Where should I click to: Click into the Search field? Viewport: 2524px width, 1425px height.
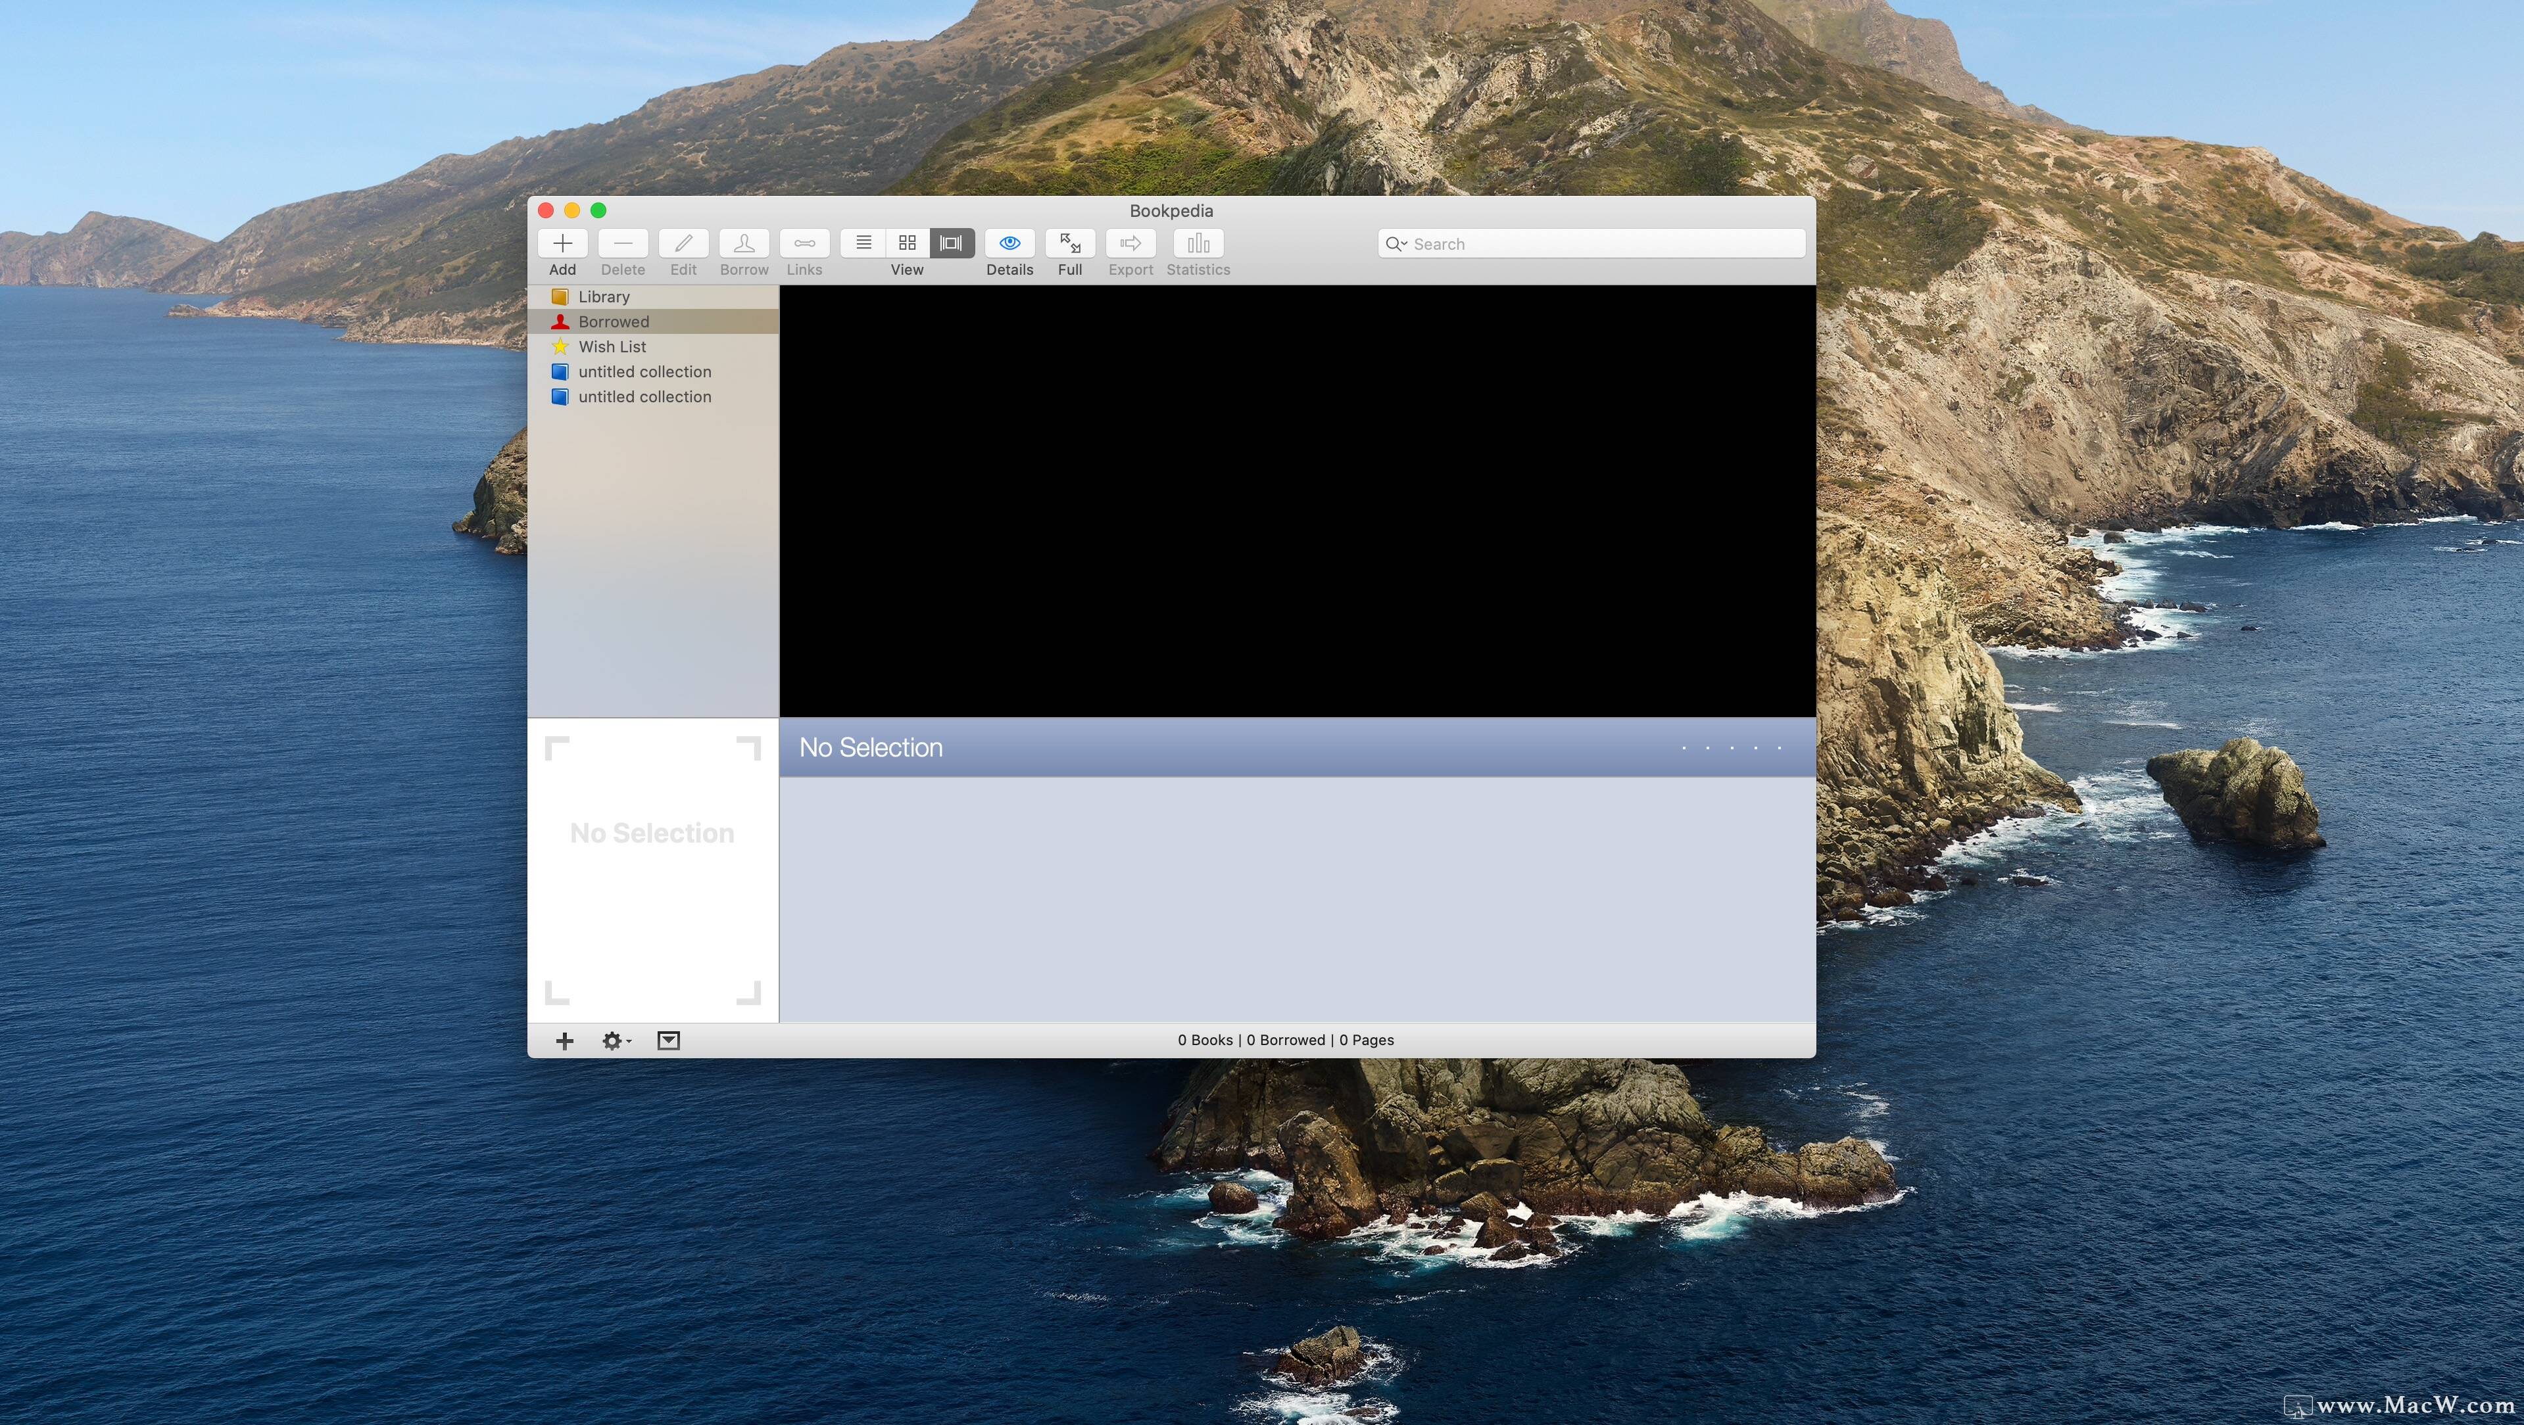tap(1591, 244)
